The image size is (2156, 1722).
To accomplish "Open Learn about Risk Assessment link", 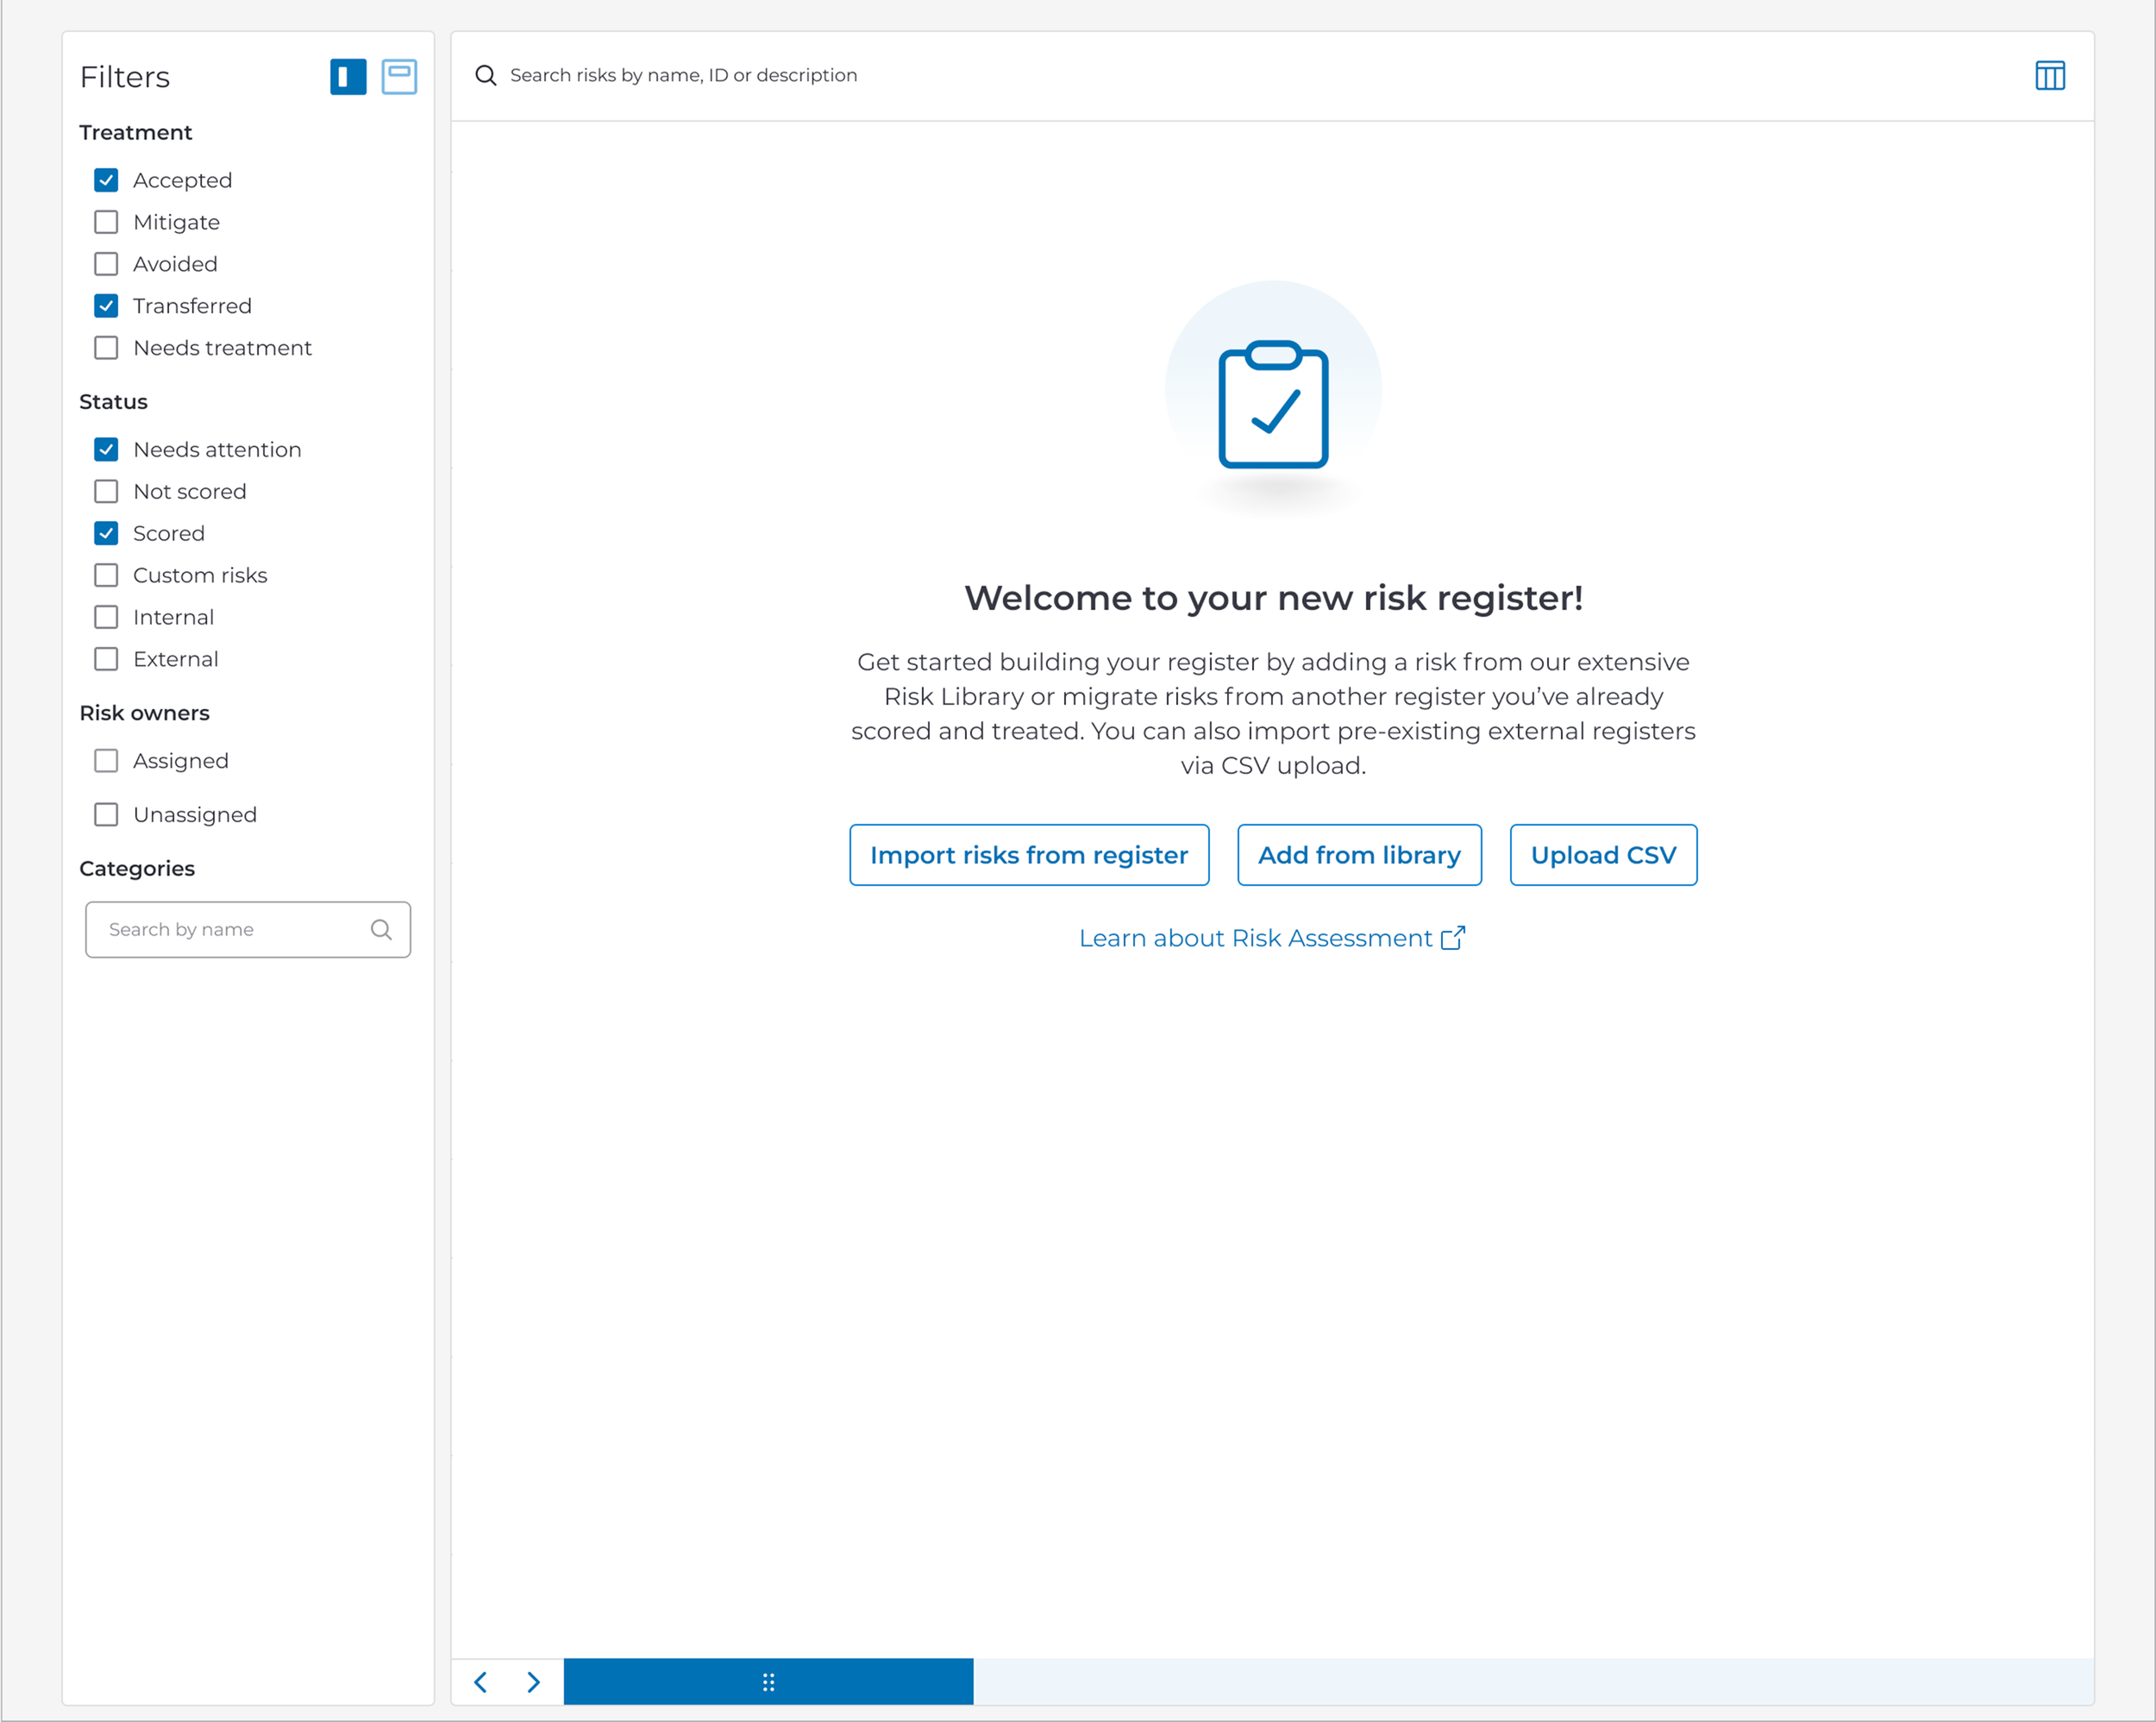I will pyautogui.click(x=1255, y=938).
